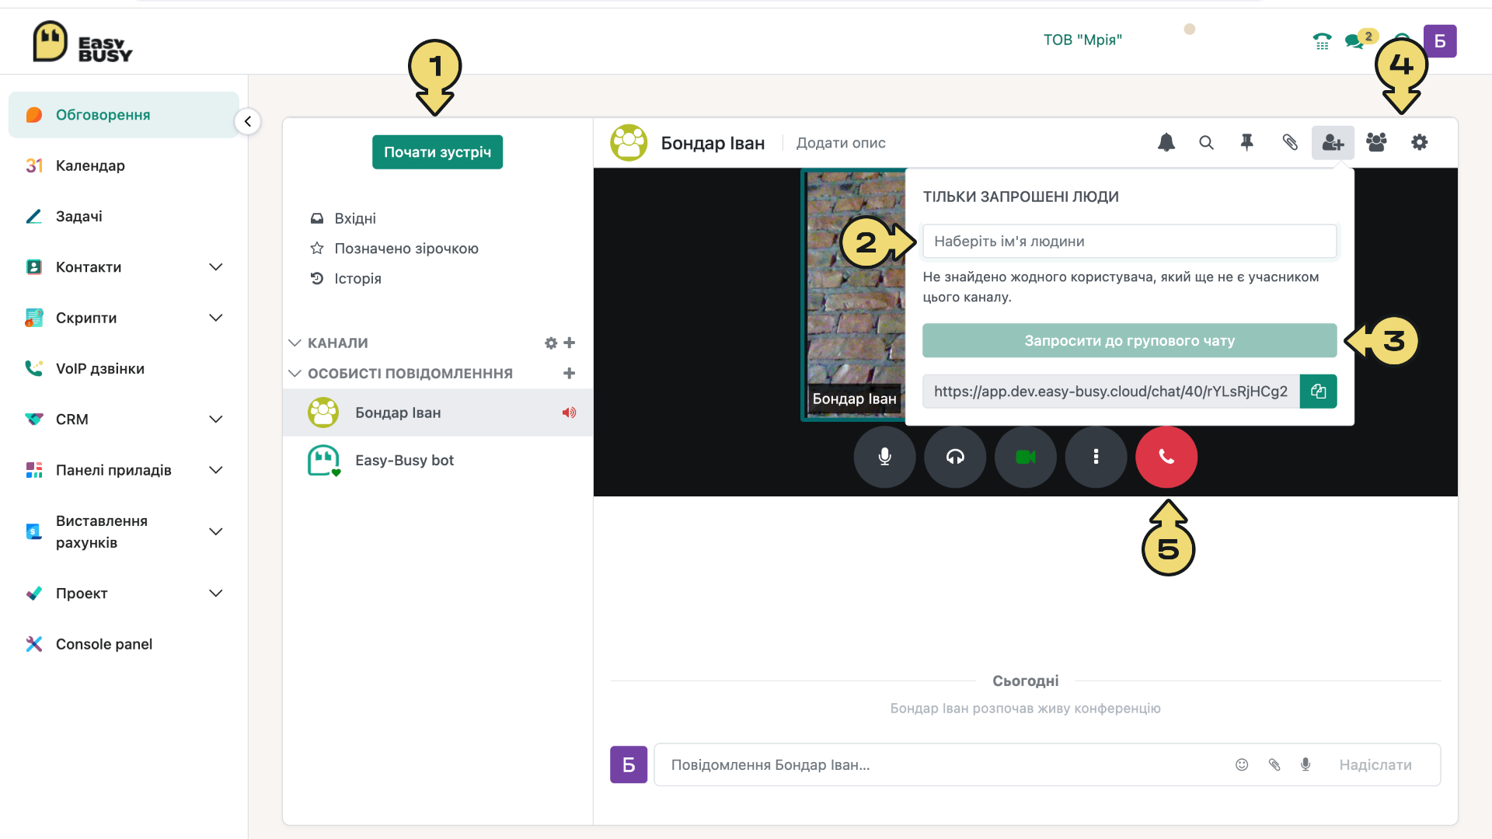1492x839 pixels.
Task: Open the Календар menu item
Action: point(124,165)
